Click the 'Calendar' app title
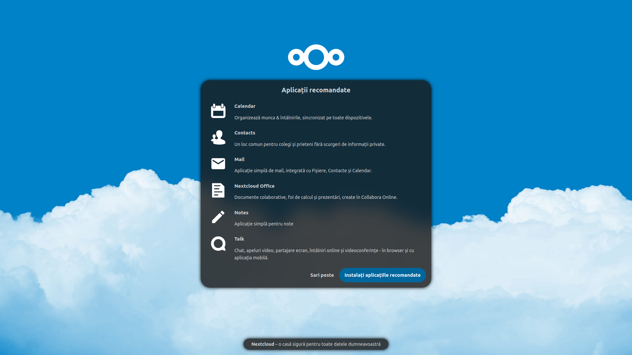The height and width of the screenshot is (355, 632). [x=245, y=106]
